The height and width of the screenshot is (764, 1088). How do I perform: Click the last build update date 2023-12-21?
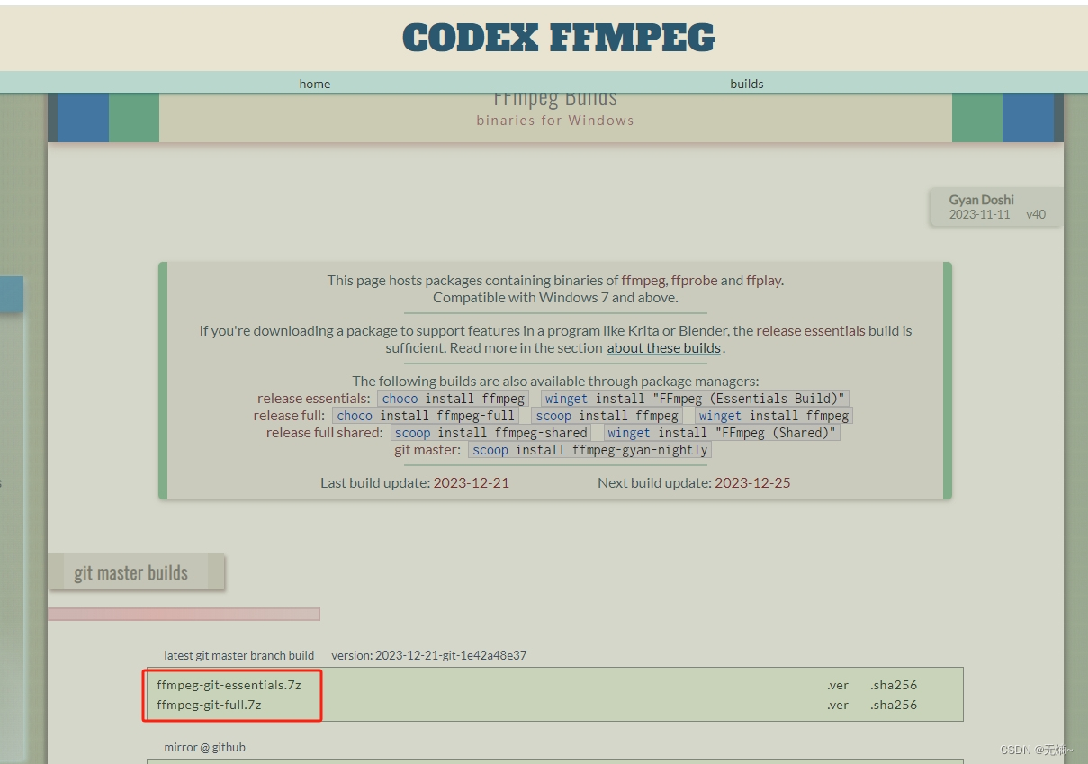tap(472, 483)
